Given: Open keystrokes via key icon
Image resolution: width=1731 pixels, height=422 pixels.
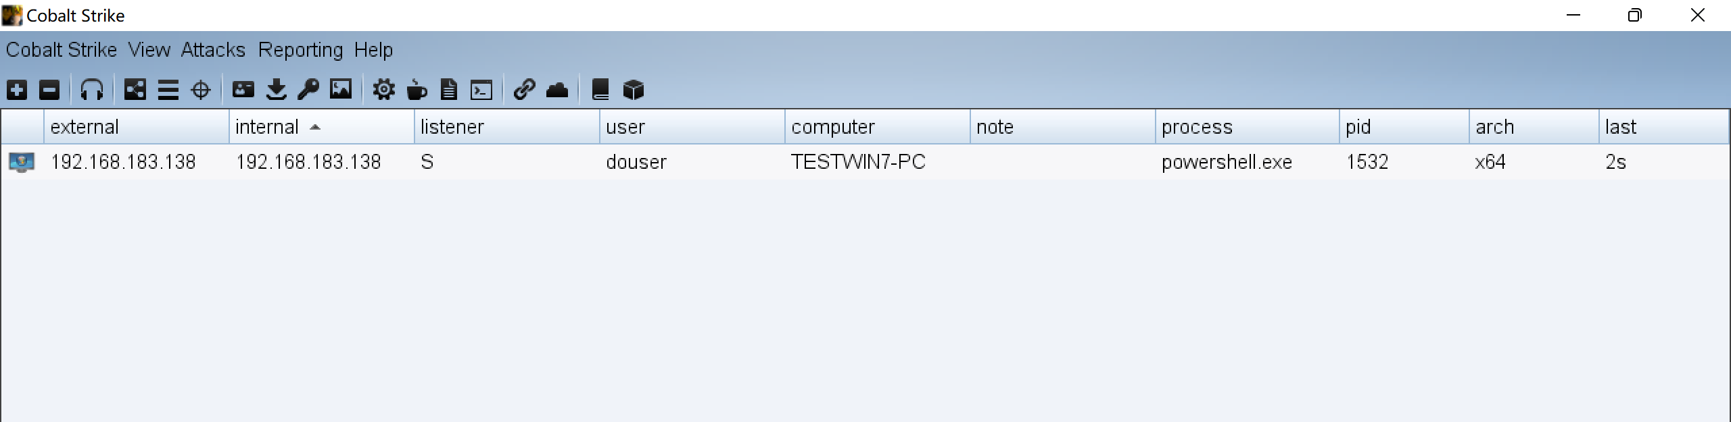Looking at the screenshot, I should click(308, 90).
